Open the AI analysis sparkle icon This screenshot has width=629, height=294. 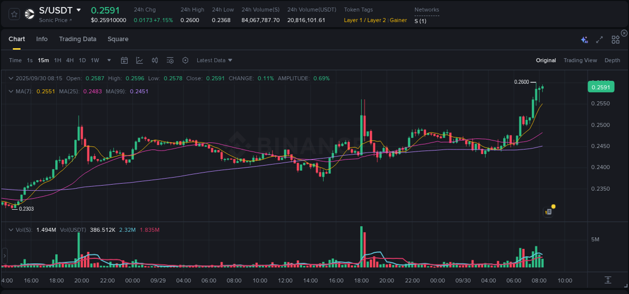tap(584, 39)
